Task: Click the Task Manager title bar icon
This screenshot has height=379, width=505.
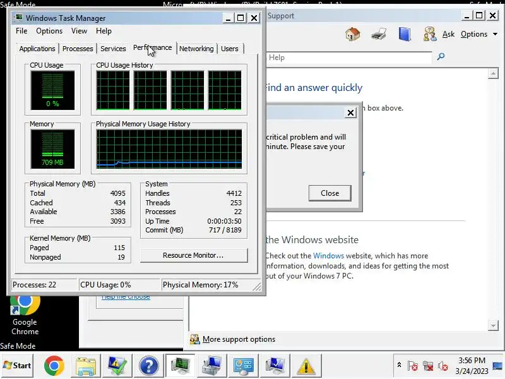Action: point(19,18)
